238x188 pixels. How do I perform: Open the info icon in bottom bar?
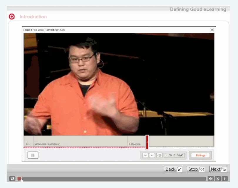(x=225, y=179)
